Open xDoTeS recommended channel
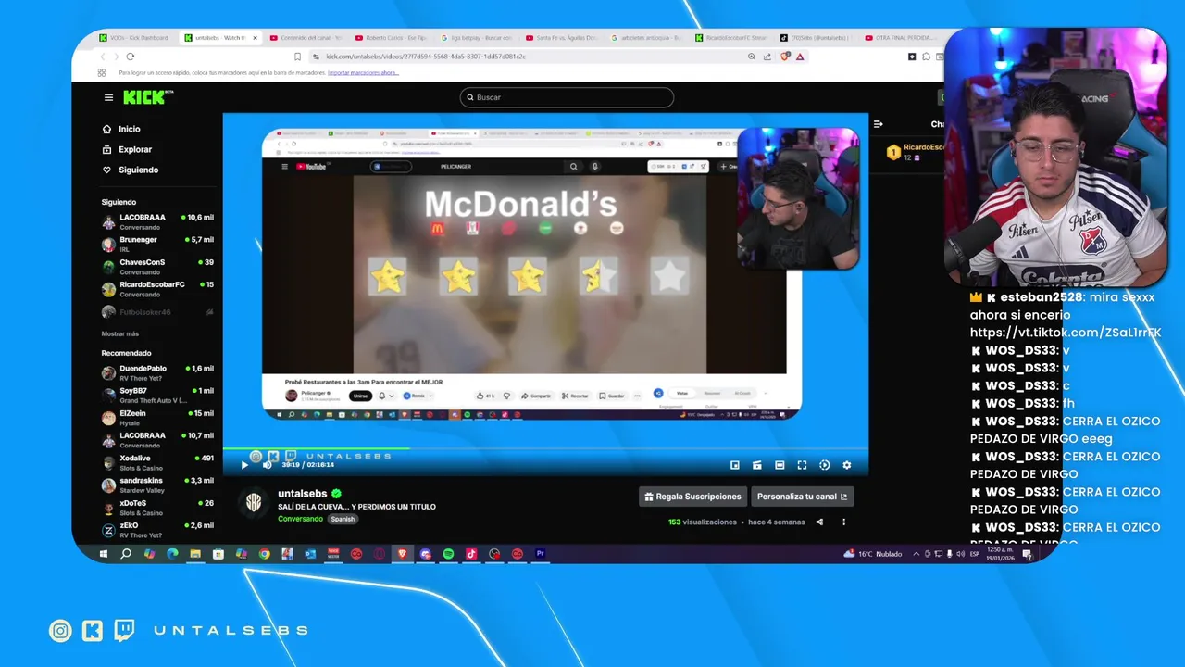Image resolution: width=1185 pixels, height=667 pixels. click(x=157, y=508)
